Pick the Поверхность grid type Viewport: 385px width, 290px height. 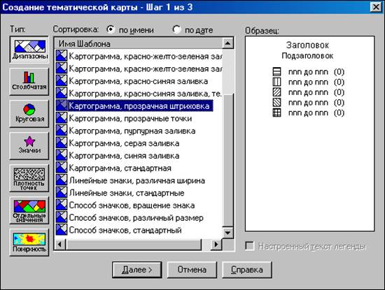pos(29,242)
